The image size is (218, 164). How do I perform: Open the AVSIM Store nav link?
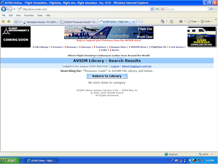(x=139, y=47)
